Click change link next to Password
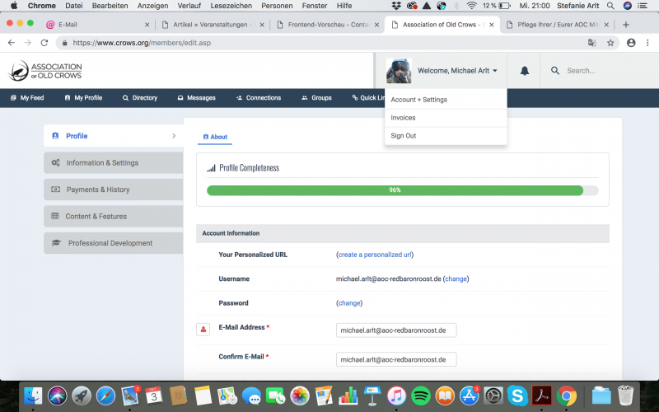Screen dimensions: 659x412 click(x=348, y=302)
